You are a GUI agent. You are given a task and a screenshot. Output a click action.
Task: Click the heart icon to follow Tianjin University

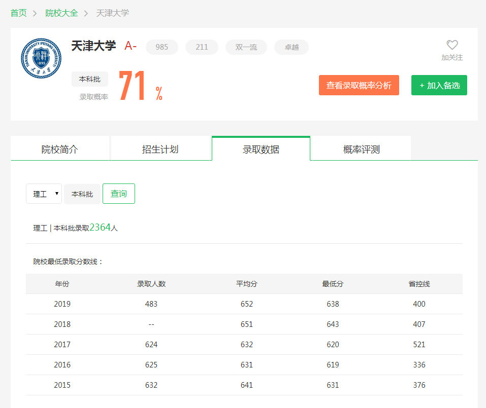452,45
